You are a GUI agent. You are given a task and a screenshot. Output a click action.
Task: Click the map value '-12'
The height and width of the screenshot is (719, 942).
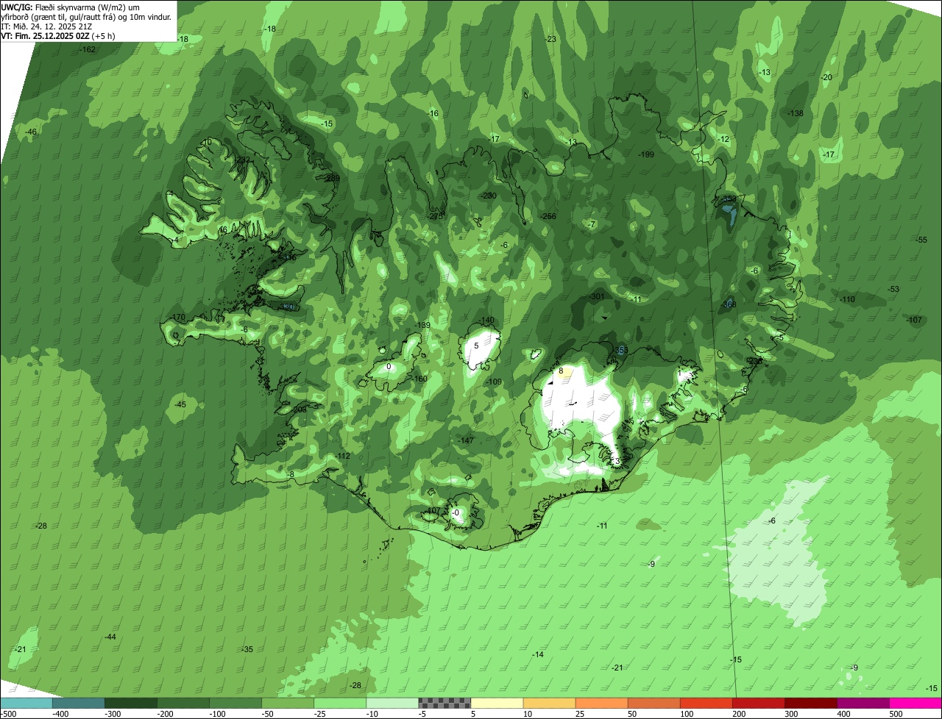click(x=723, y=140)
